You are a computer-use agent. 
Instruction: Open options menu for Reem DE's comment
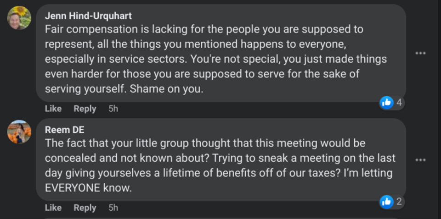pyautogui.click(x=420, y=160)
